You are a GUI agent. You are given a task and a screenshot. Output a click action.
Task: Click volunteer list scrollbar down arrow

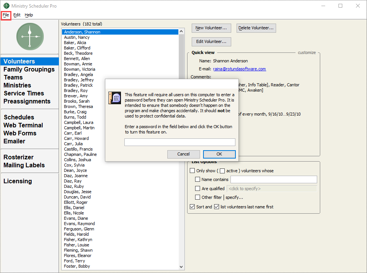coord(181,267)
